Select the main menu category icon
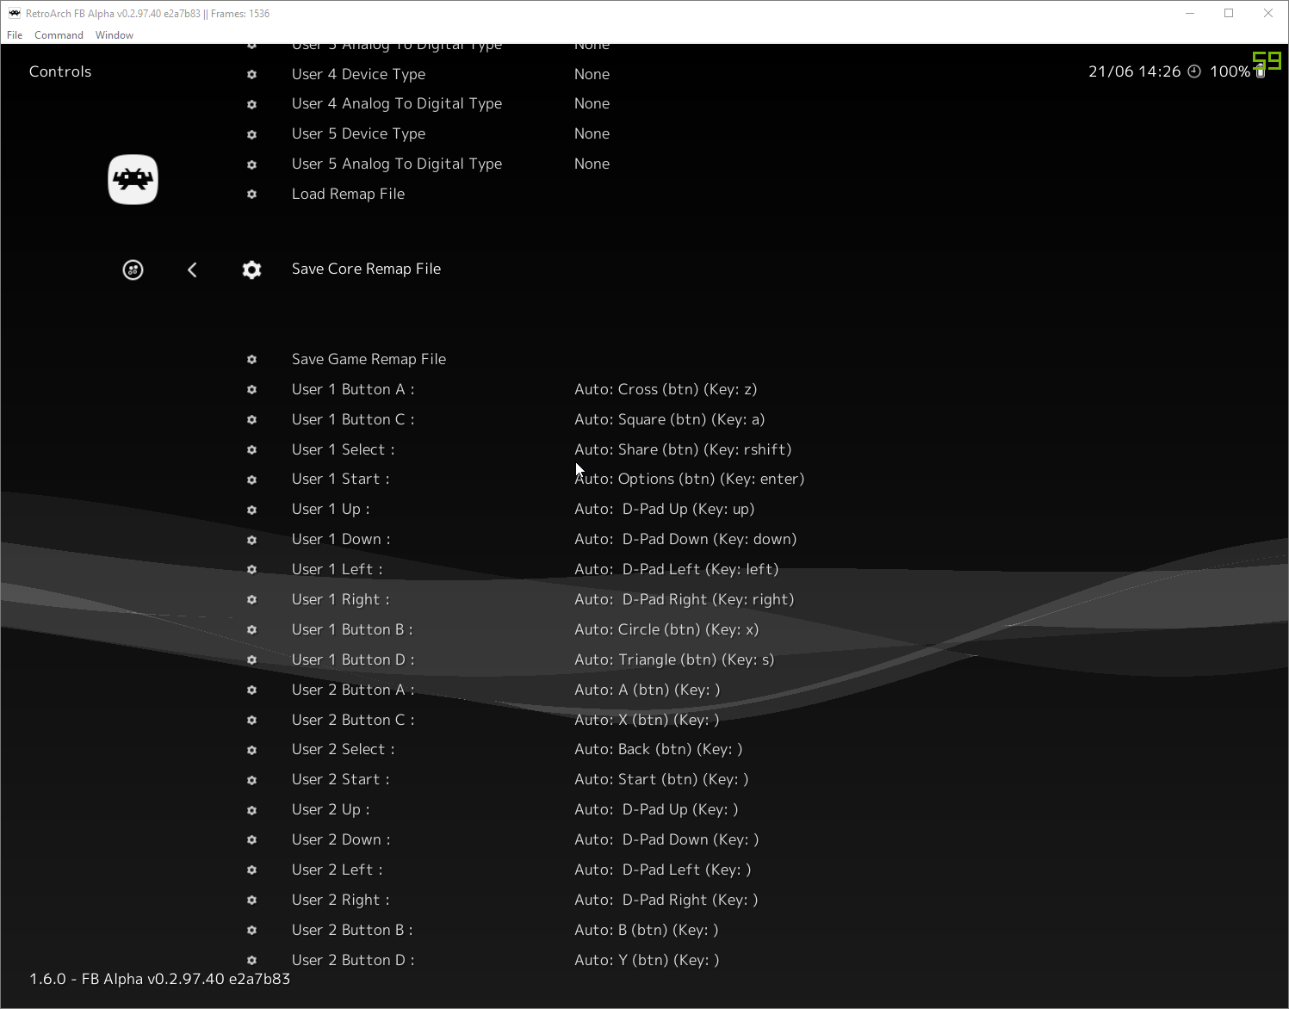Image resolution: width=1289 pixels, height=1009 pixels. pos(133,270)
